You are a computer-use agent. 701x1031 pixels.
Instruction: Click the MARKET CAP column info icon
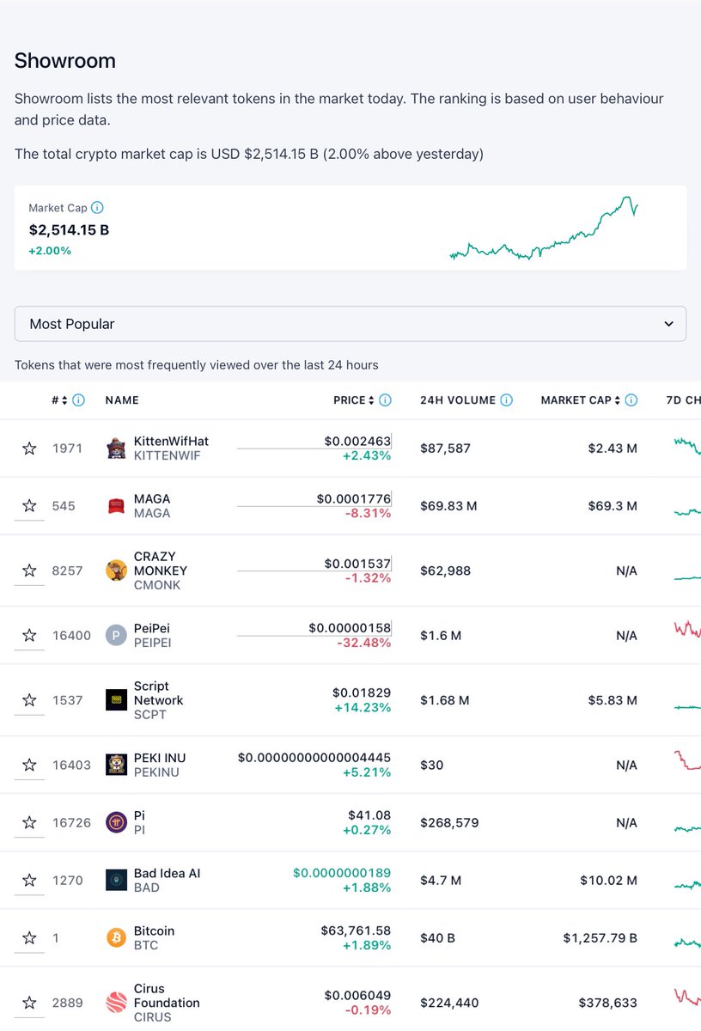coord(631,400)
